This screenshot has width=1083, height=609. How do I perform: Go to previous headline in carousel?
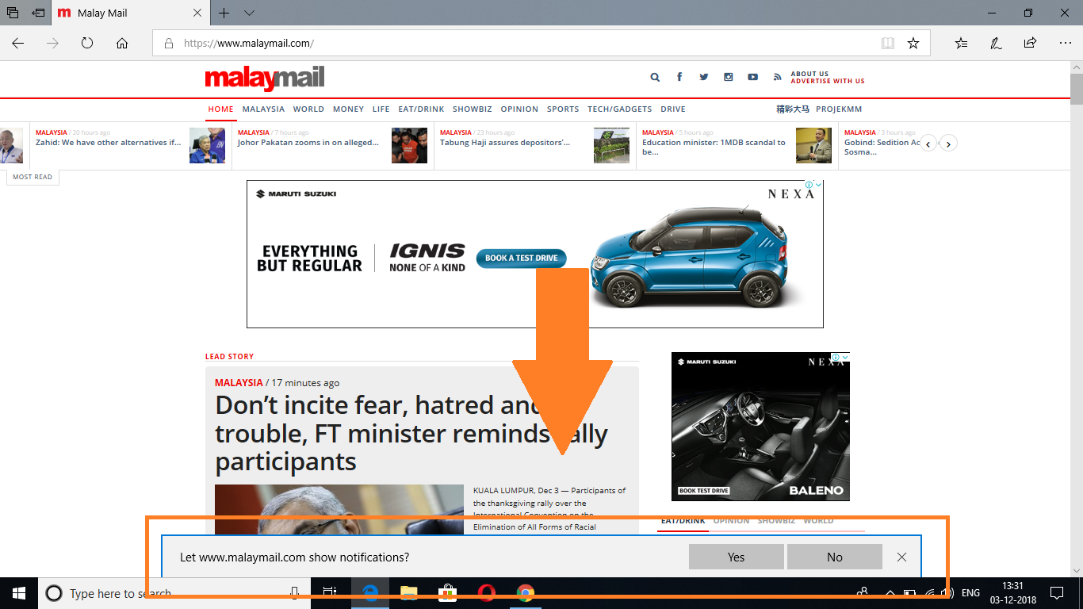[x=928, y=144]
